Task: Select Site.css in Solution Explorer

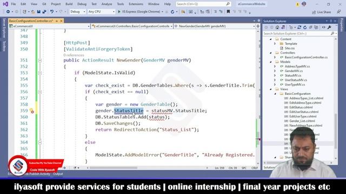Action: pos(290,48)
